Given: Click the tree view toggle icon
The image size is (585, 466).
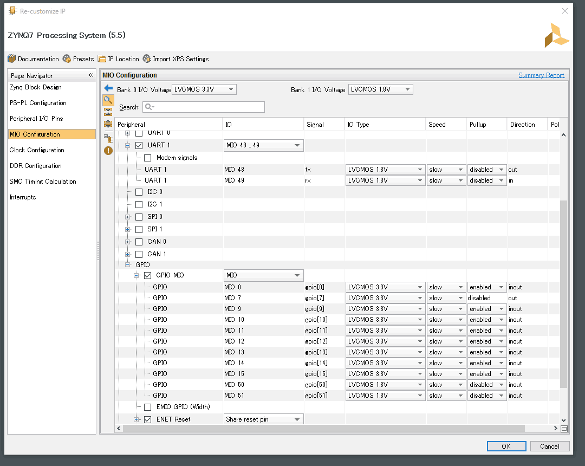Looking at the screenshot, I should [x=108, y=139].
